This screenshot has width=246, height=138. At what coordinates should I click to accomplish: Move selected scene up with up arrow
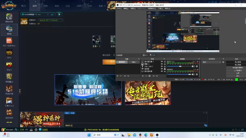125,76
